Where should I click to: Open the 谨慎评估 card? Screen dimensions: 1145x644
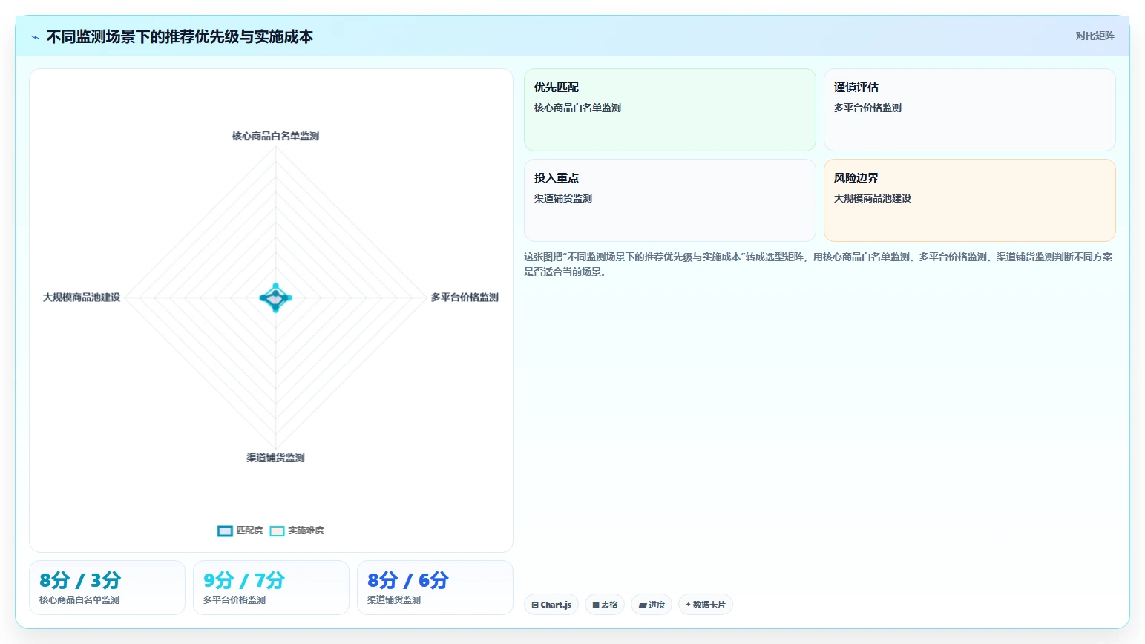(x=969, y=110)
